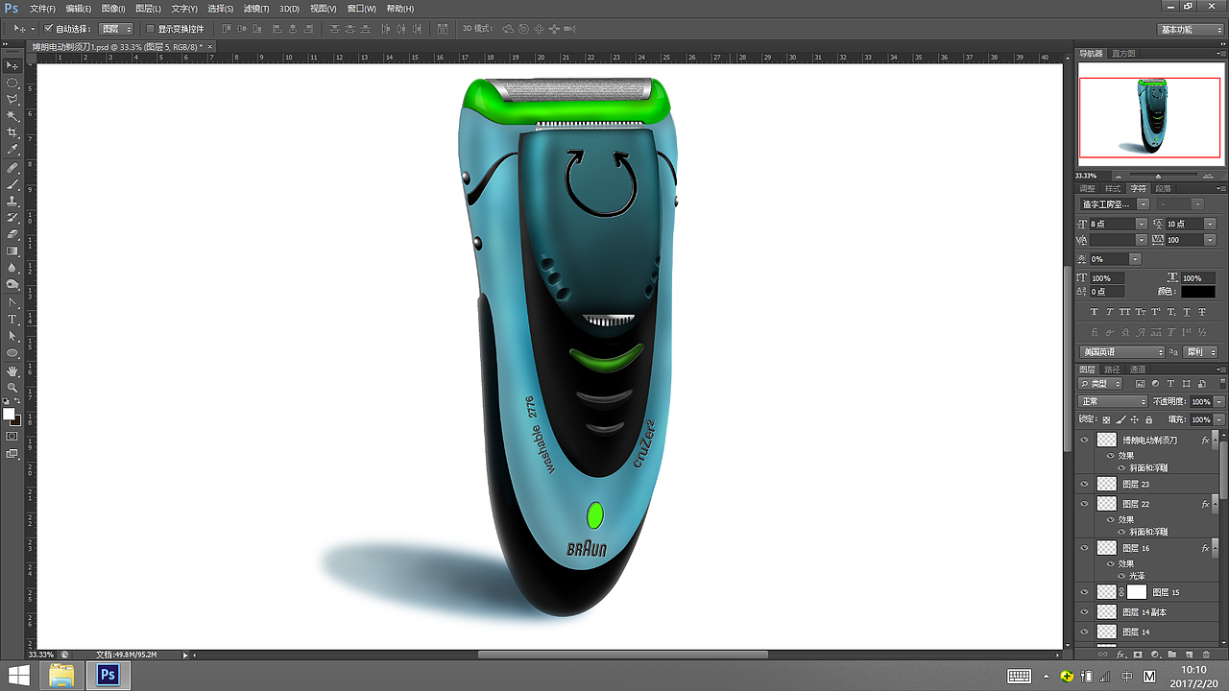This screenshot has width=1229, height=691.
Task: Apply strikethrough in Character panel
Action: 1202,312
